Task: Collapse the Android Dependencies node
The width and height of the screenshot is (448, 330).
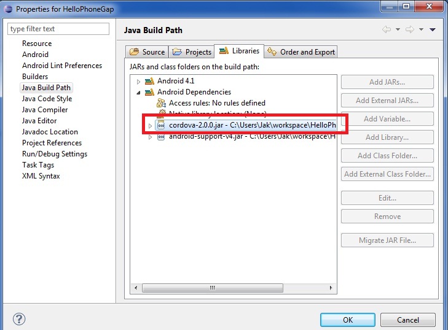Action: [138, 92]
